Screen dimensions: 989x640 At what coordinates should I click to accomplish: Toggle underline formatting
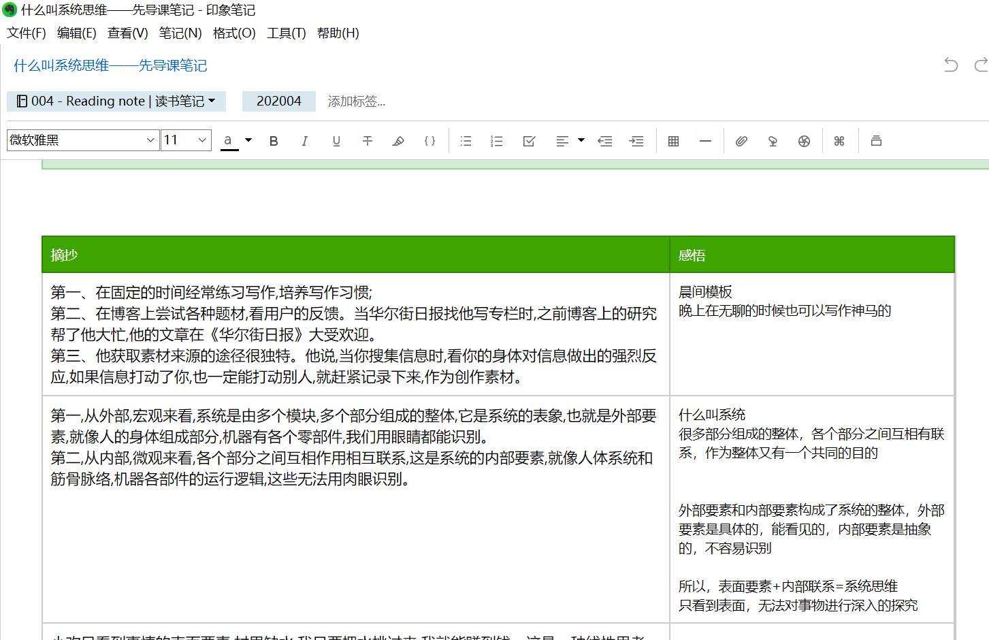pos(336,141)
